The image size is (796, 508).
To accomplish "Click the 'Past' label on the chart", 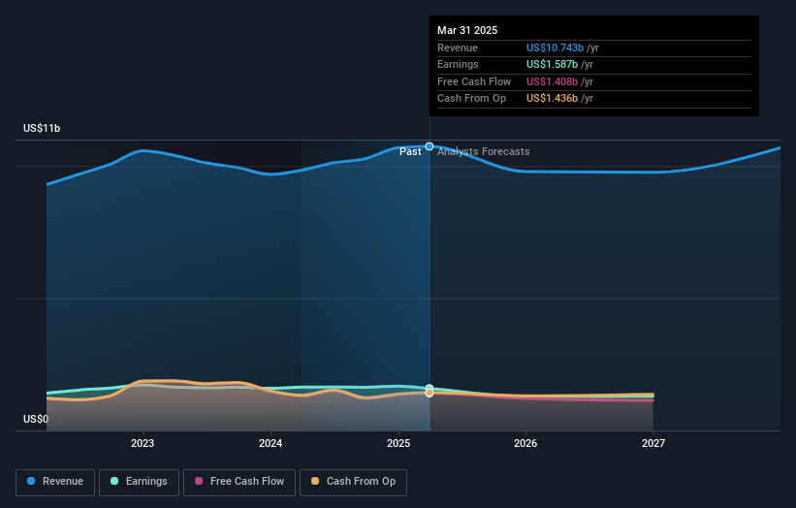I will 410,152.
